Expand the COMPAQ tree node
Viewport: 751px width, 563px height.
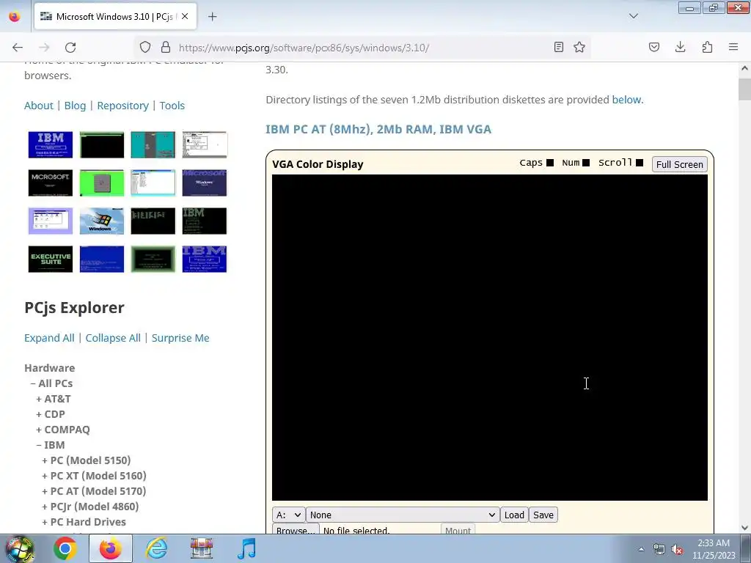[63, 430]
